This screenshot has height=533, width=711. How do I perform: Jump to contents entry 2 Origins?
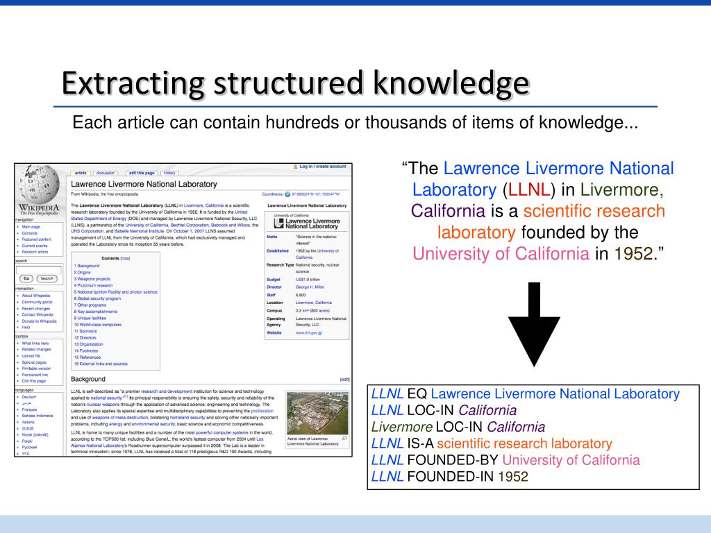(x=82, y=272)
